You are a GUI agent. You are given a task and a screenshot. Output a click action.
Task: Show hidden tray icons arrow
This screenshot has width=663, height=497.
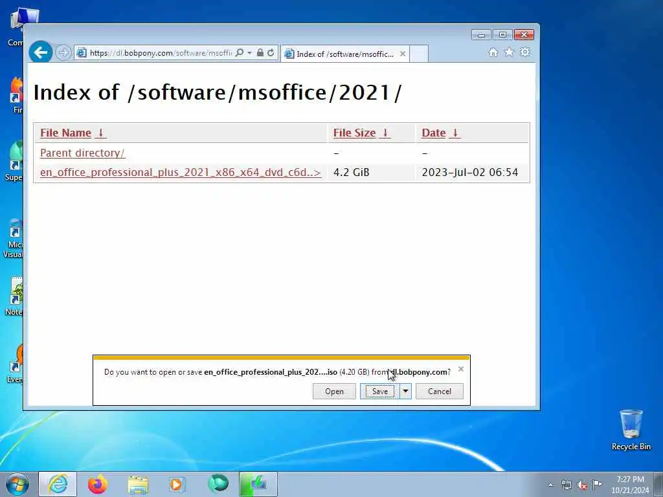point(550,485)
